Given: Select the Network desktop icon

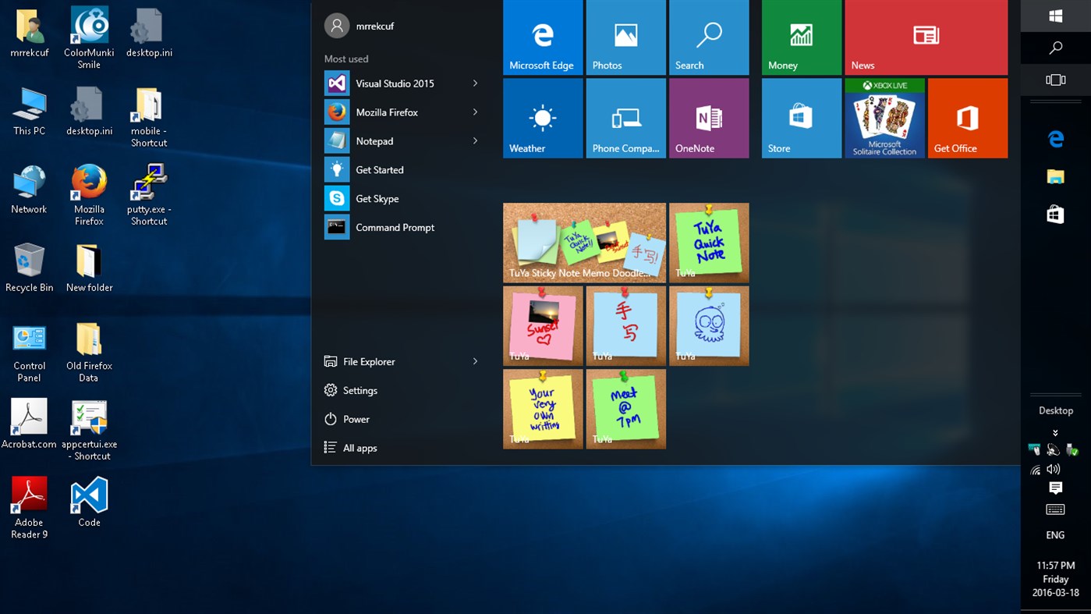Looking at the screenshot, I should (x=30, y=190).
